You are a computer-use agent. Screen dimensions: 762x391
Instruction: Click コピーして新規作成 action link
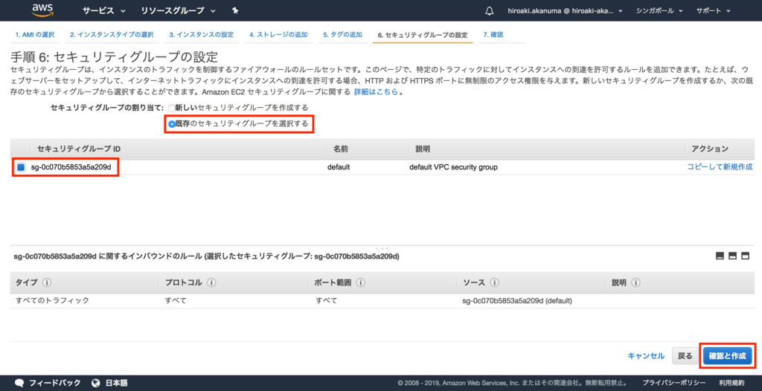[720, 167]
